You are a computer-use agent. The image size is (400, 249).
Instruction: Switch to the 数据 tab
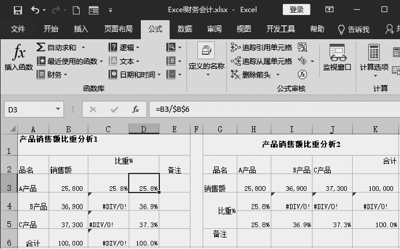click(185, 29)
